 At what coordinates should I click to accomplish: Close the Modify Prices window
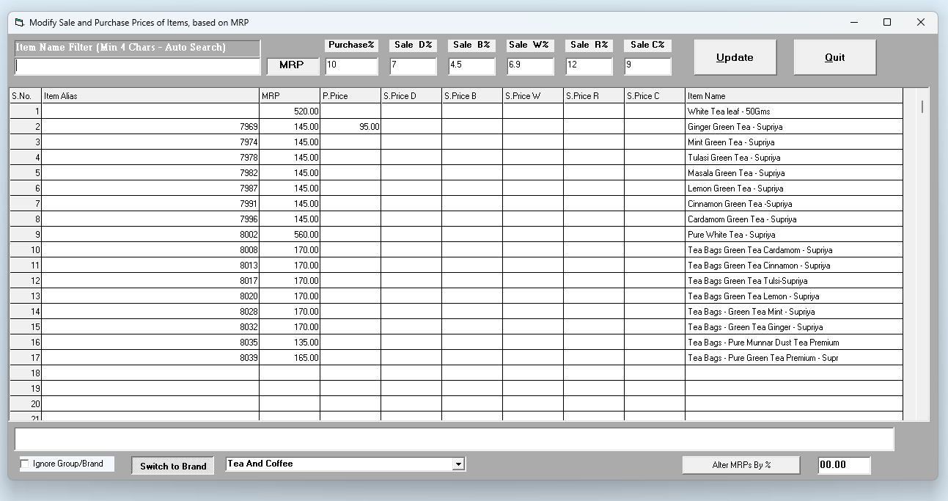coord(921,23)
